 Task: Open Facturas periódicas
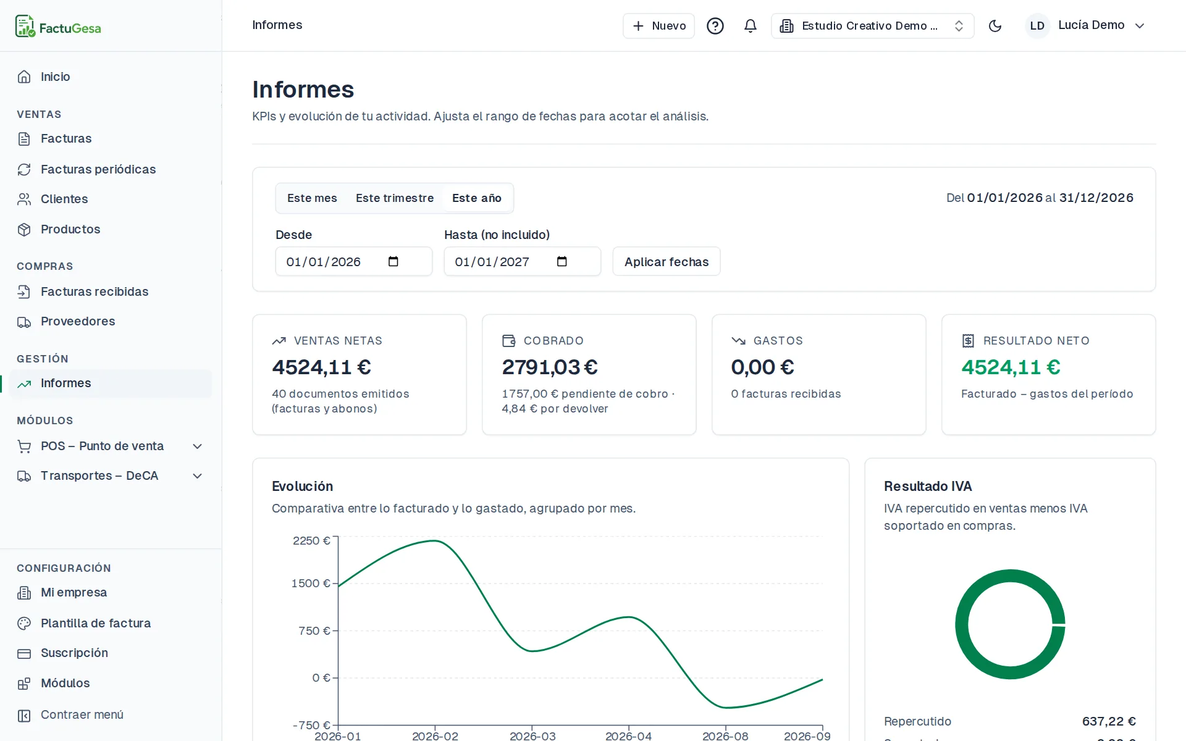[111, 169]
